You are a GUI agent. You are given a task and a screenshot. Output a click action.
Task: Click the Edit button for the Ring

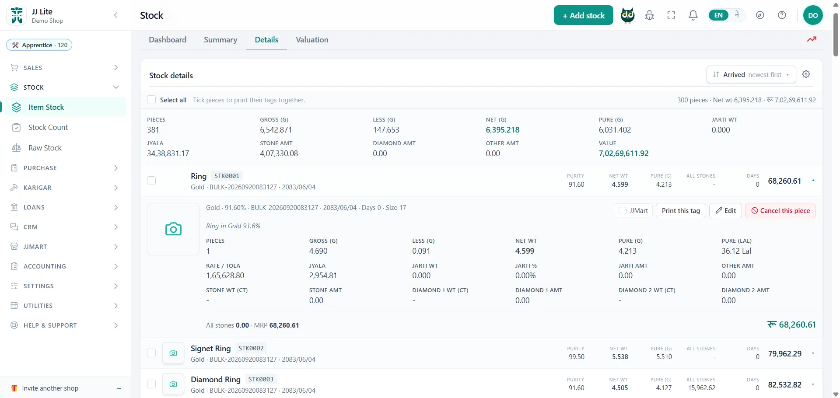pos(726,211)
